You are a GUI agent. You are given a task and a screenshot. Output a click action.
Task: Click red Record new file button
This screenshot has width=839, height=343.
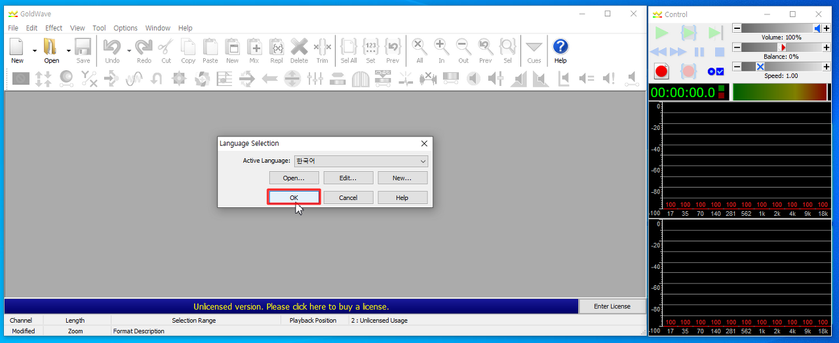[x=661, y=71]
